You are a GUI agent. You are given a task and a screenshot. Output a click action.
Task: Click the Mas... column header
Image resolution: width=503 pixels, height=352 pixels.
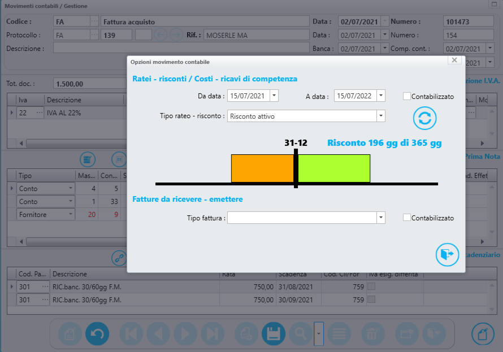coord(86,176)
